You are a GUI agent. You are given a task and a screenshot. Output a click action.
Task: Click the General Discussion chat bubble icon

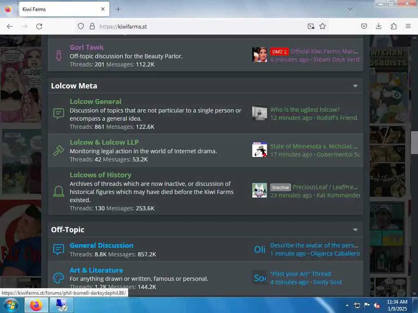click(59, 249)
